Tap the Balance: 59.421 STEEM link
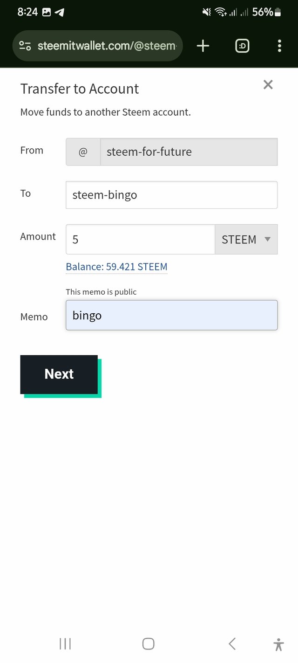Screen dimensions: 298x663 pos(116,267)
